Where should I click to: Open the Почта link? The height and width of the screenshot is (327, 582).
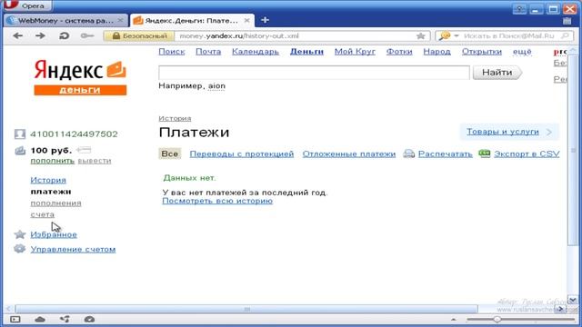click(208, 52)
